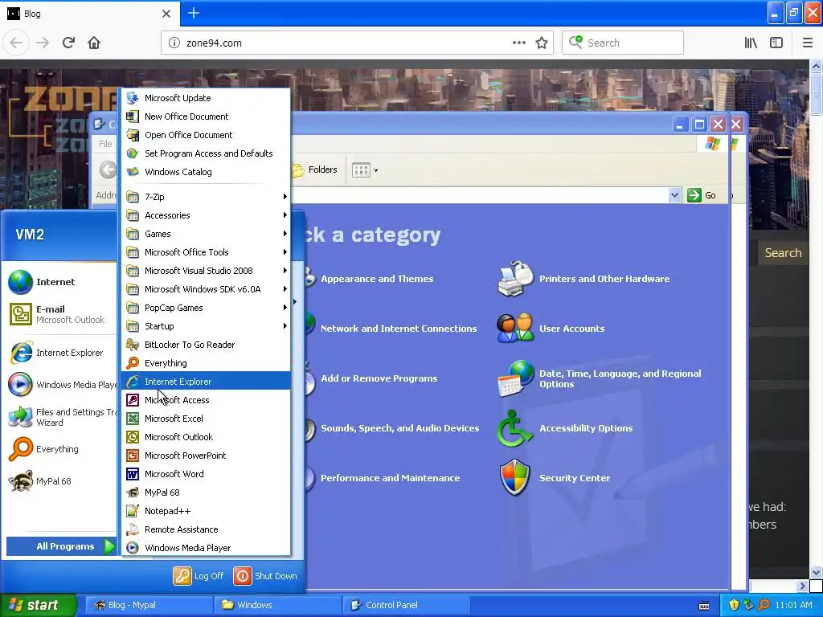Screen dimensions: 823x617
Task: Expand Microsoft Windows SDK v6.0A submenu
Action: [x=206, y=289]
